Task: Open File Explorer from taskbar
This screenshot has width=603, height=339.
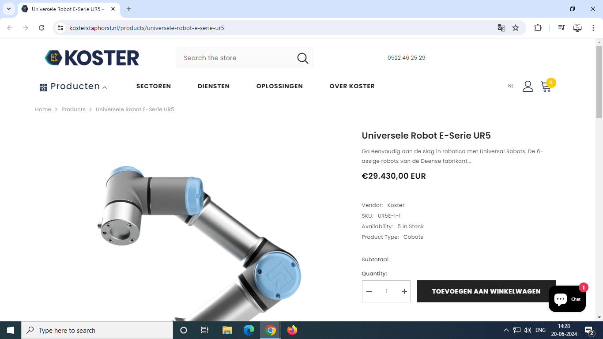Action: (227, 330)
